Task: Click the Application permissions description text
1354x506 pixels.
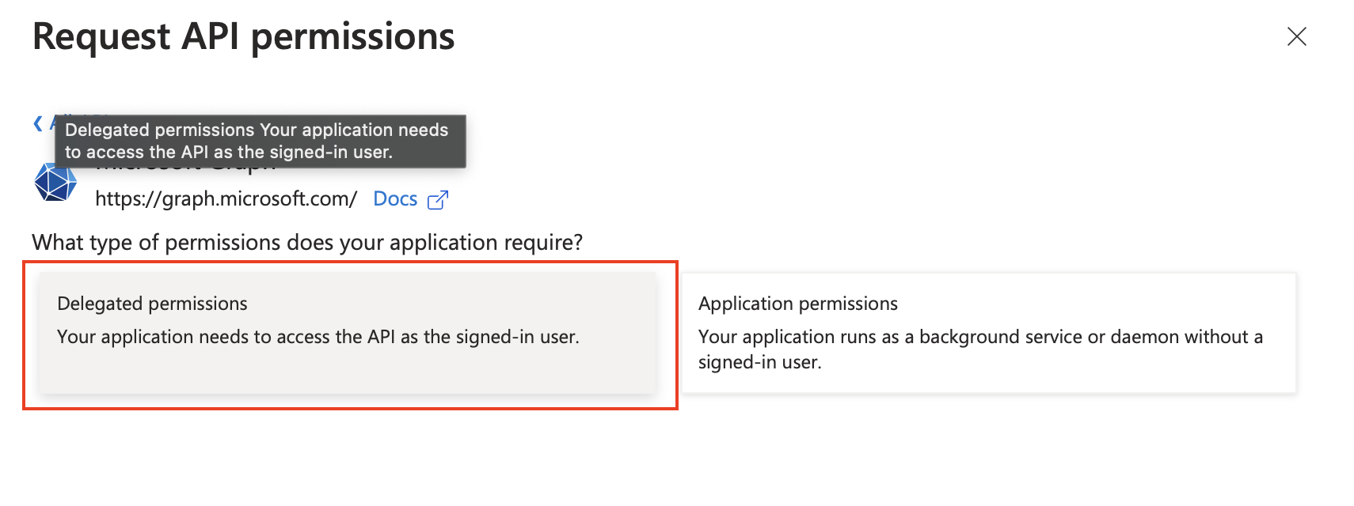Action: pyautogui.click(x=979, y=349)
